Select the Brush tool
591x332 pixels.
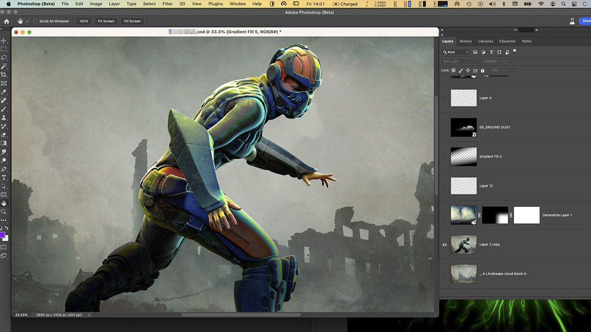[x=4, y=109]
